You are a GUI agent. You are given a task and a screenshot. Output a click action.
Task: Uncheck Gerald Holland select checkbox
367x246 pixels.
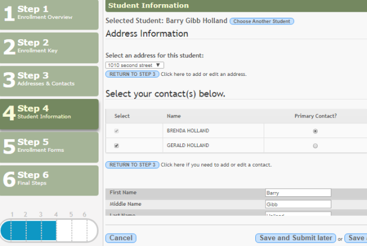116,146
